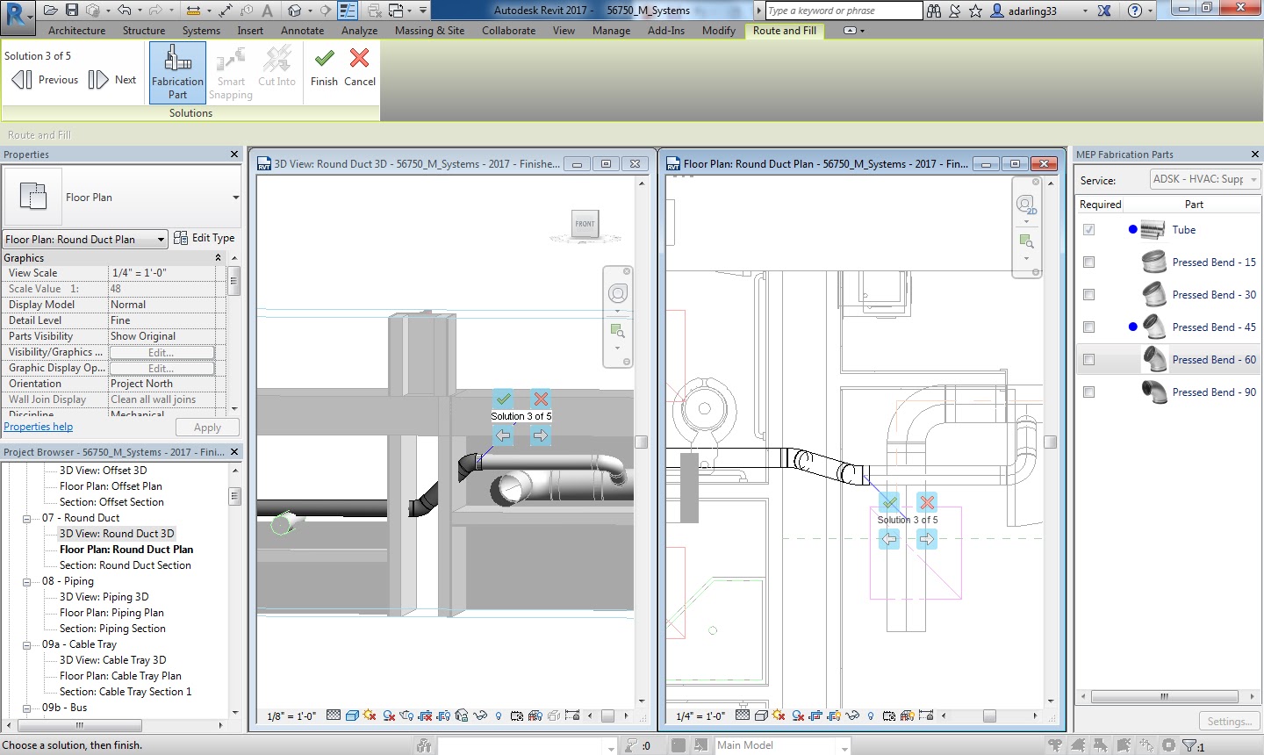
Task: Click the Switch Windows icon
Action: pos(396,11)
